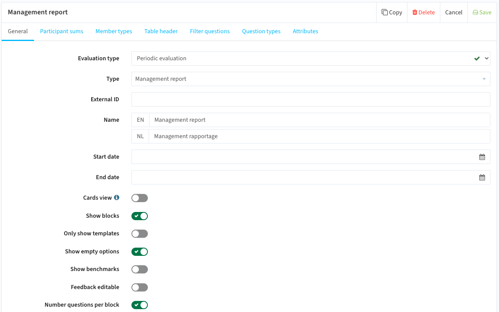Click the Cards view info icon
Screen dimensions: 499x312
117,198
